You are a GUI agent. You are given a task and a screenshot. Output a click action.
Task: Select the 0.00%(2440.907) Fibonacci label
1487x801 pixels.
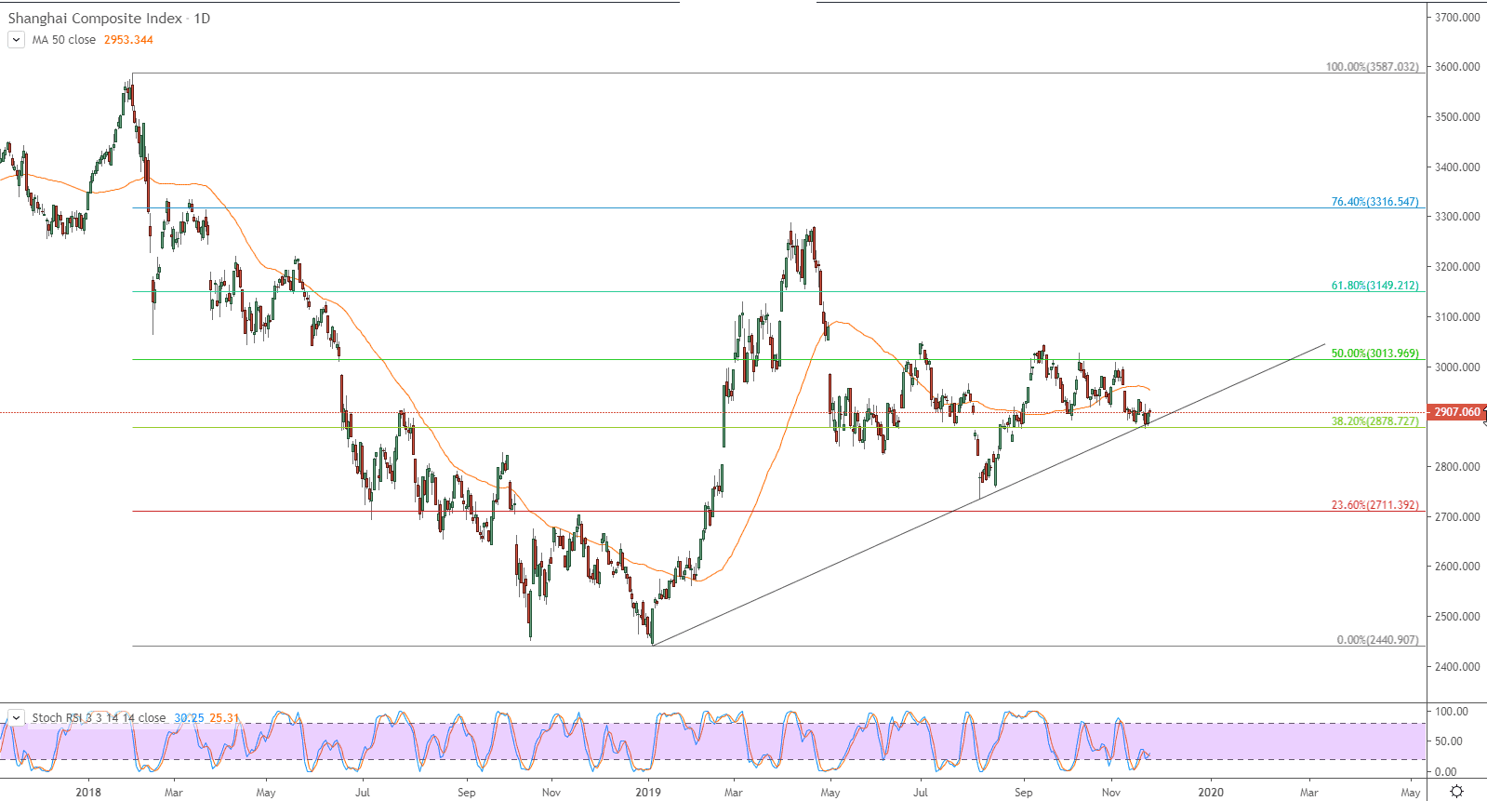coord(1378,640)
